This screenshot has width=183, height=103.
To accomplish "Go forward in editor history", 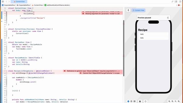I will pyautogui.click(x=9, y=1).
